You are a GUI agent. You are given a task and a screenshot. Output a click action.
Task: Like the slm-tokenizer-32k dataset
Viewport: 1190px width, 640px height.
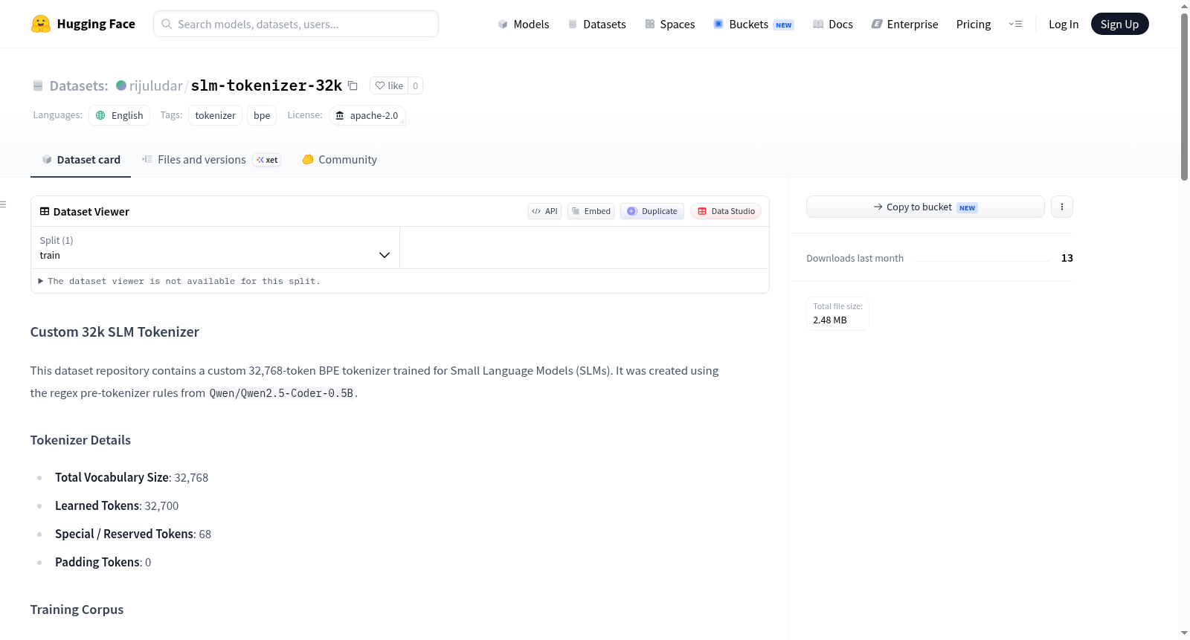389,85
